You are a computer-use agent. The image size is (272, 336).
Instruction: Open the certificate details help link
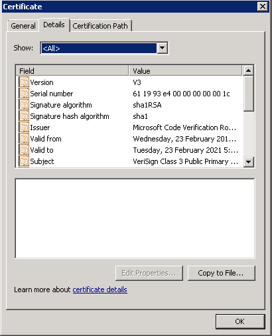[x=100, y=290]
